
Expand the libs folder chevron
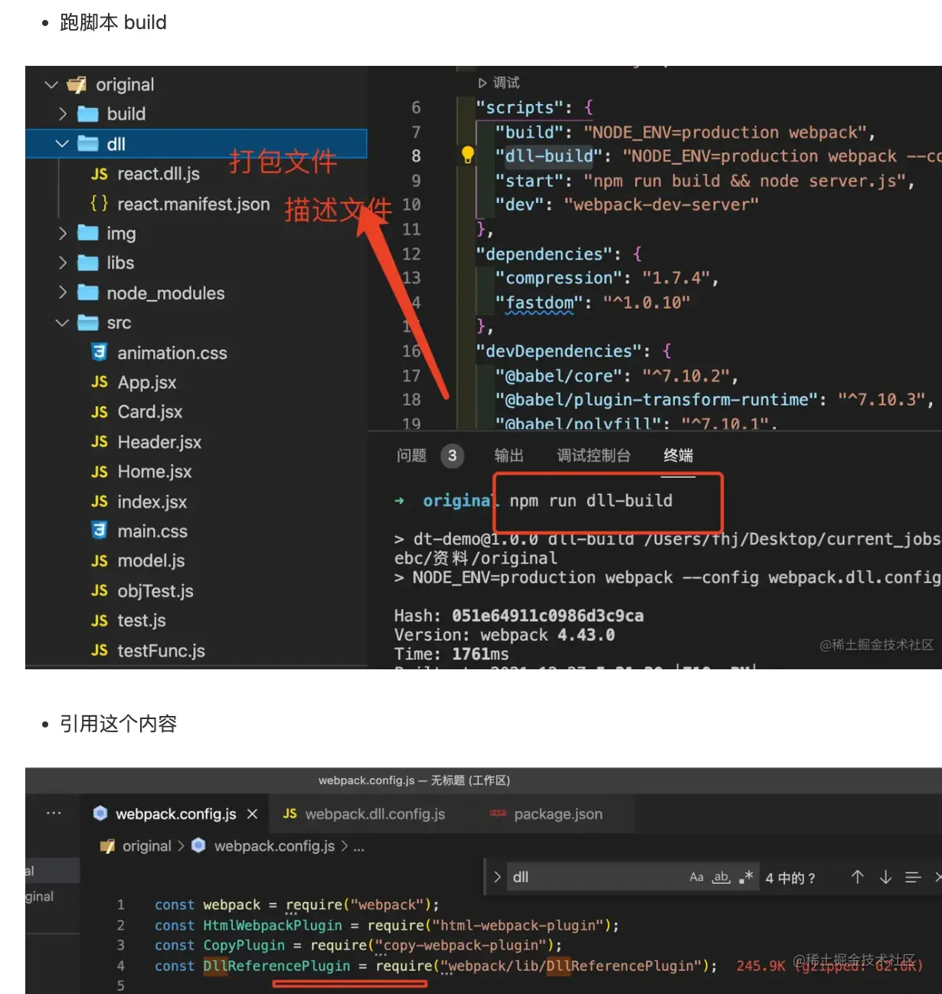[x=63, y=263]
